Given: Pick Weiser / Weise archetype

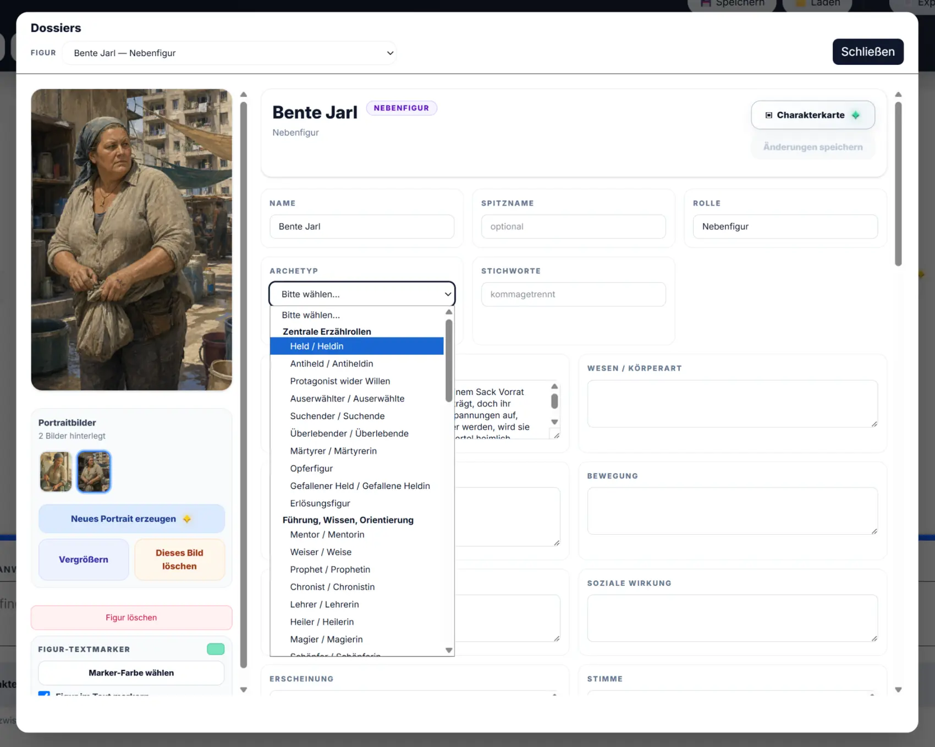Looking at the screenshot, I should (357, 552).
